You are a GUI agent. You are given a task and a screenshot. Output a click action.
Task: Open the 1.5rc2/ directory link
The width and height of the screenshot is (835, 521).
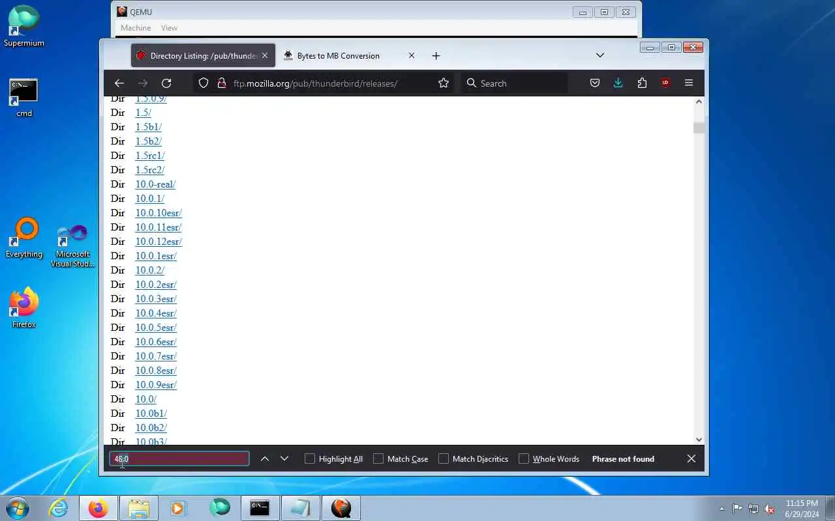tap(150, 170)
